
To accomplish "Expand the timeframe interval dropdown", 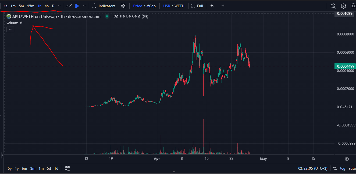I will (x=59, y=6).
